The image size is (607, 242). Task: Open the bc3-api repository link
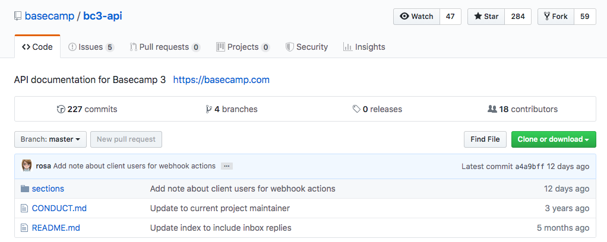click(x=103, y=16)
